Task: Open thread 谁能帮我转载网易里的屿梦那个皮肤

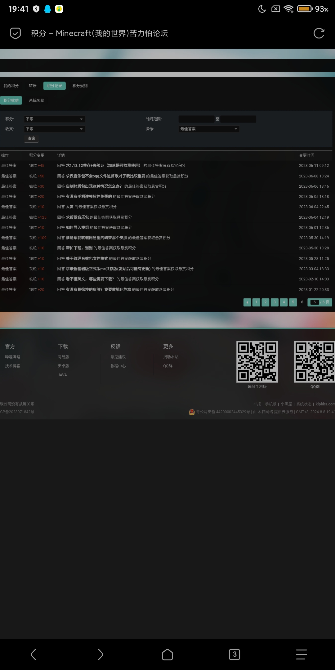Action: pyautogui.click(x=96, y=238)
